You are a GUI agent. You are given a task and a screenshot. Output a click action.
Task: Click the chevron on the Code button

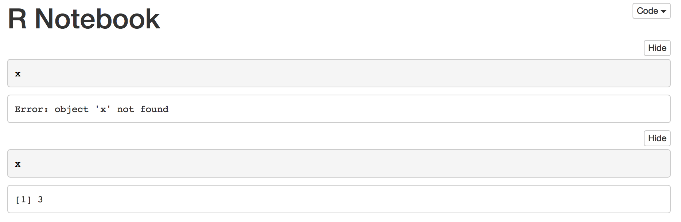(x=664, y=11)
